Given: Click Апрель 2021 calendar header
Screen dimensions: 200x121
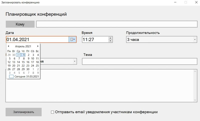Looking at the screenshot, I should [x=23, y=46].
